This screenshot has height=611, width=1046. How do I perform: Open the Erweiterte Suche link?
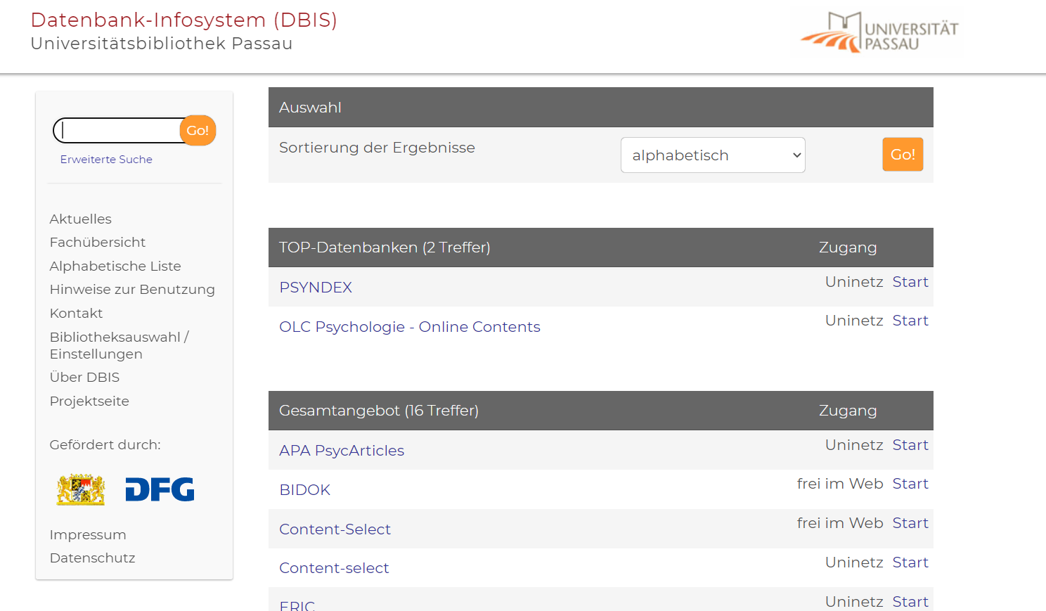click(x=106, y=160)
